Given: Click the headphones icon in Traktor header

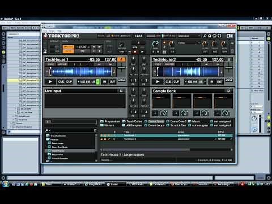Looking at the screenshot, I should point(214,36).
